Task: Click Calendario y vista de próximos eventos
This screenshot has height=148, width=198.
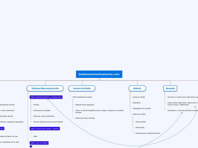Action: [183, 110]
